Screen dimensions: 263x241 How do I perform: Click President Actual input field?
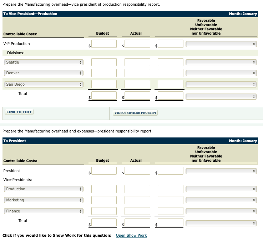tap(137, 171)
